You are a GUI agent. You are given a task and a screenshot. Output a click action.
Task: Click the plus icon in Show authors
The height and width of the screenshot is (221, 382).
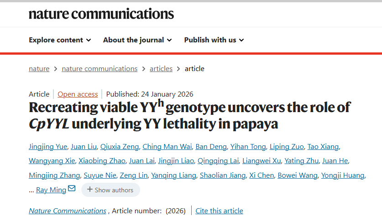(x=90, y=190)
